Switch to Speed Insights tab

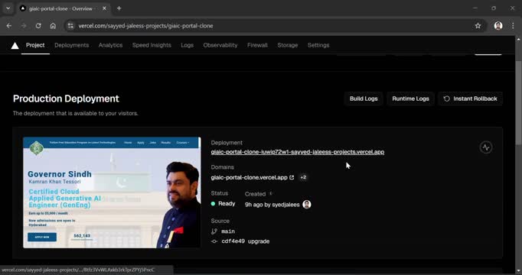(x=152, y=45)
